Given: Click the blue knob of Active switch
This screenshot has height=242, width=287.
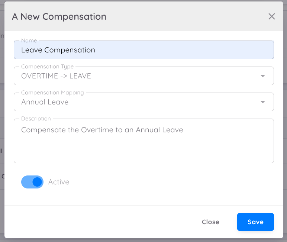Looking at the screenshot, I should tap(37, 182).
